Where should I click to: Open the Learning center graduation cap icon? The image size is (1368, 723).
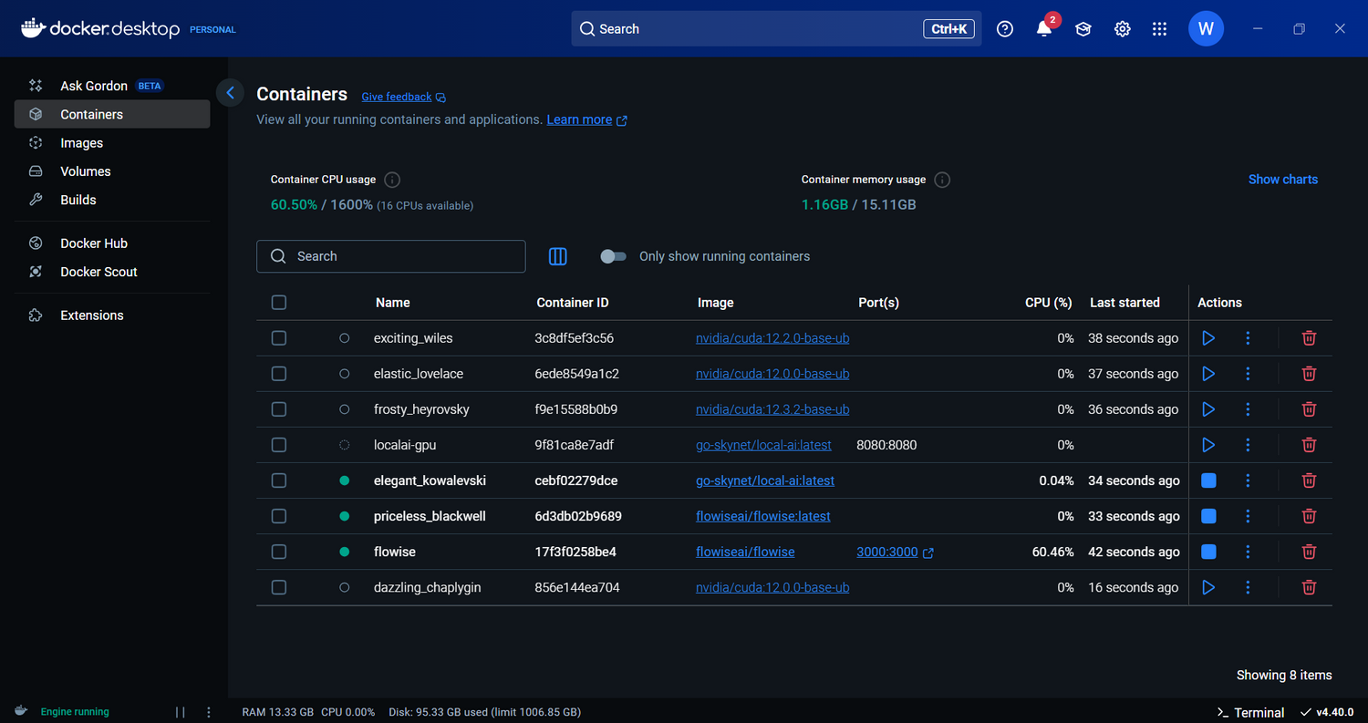[x=1083, y=29]
